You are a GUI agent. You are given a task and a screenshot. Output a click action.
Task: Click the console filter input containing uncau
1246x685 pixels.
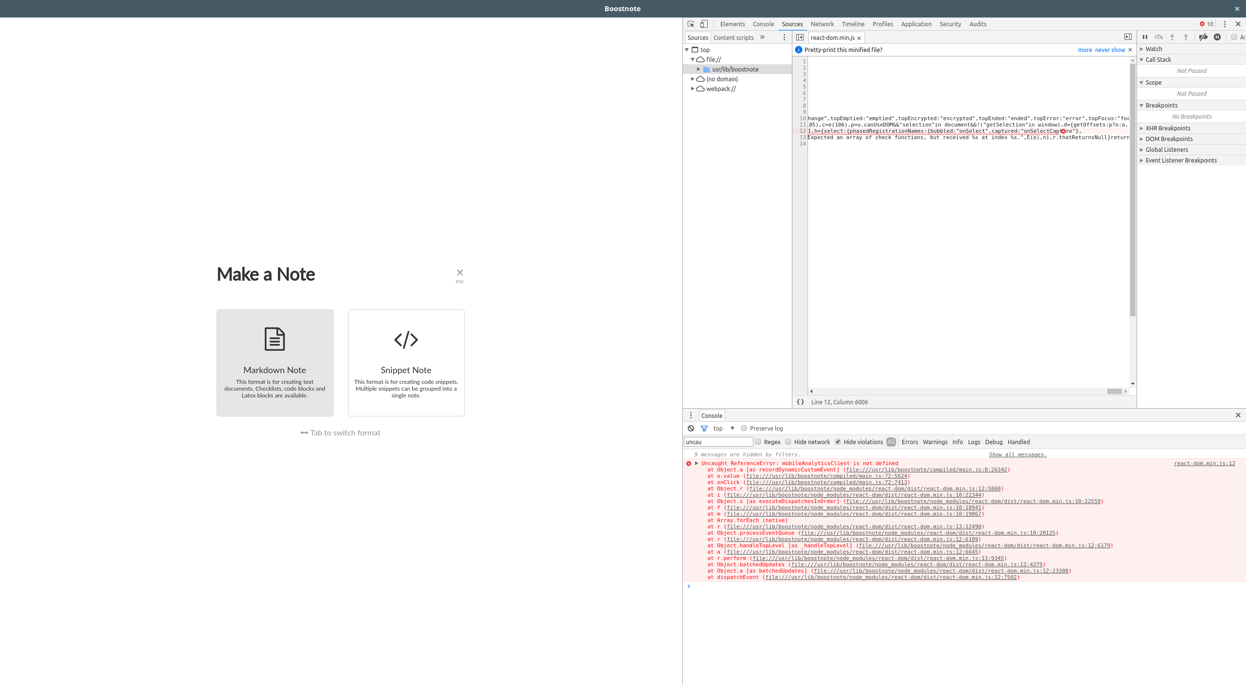tap(718, 442)
